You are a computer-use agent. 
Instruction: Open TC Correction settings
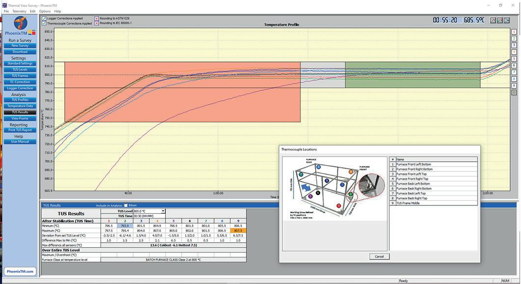click(20, 82)
